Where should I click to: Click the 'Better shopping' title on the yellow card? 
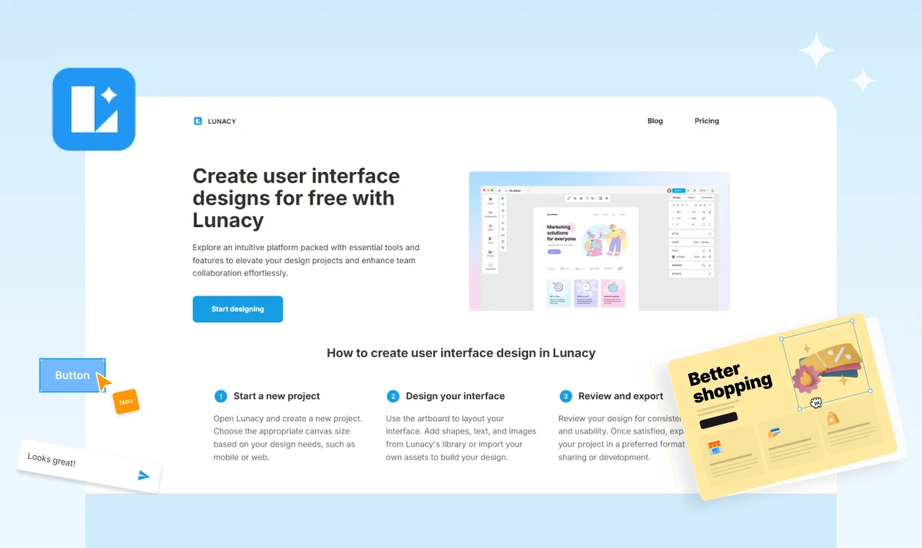[729, 384]
